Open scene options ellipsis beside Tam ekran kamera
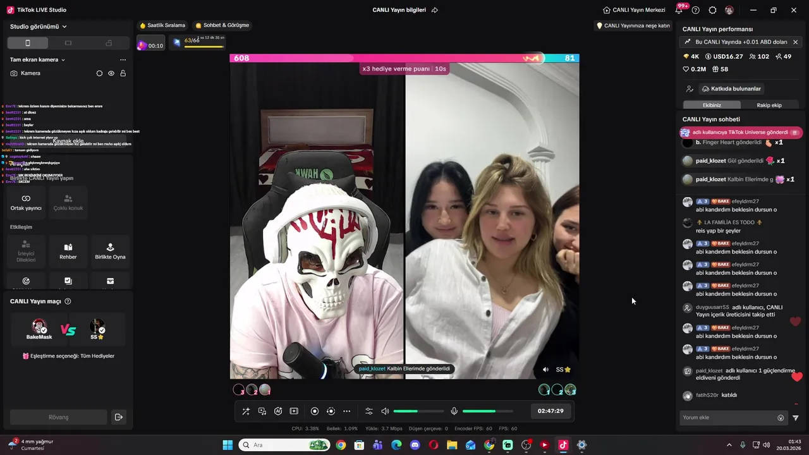809x455 pixels. (x=123, y=60)
